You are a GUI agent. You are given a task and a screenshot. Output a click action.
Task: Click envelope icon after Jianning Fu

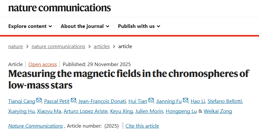[x=186, y=101]
